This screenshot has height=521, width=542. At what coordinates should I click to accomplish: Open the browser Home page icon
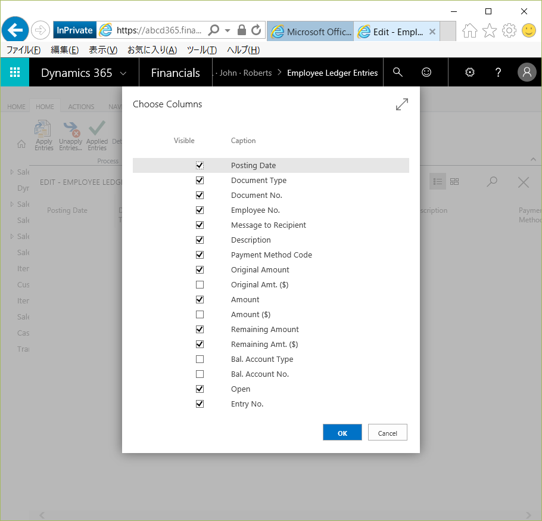469,31
